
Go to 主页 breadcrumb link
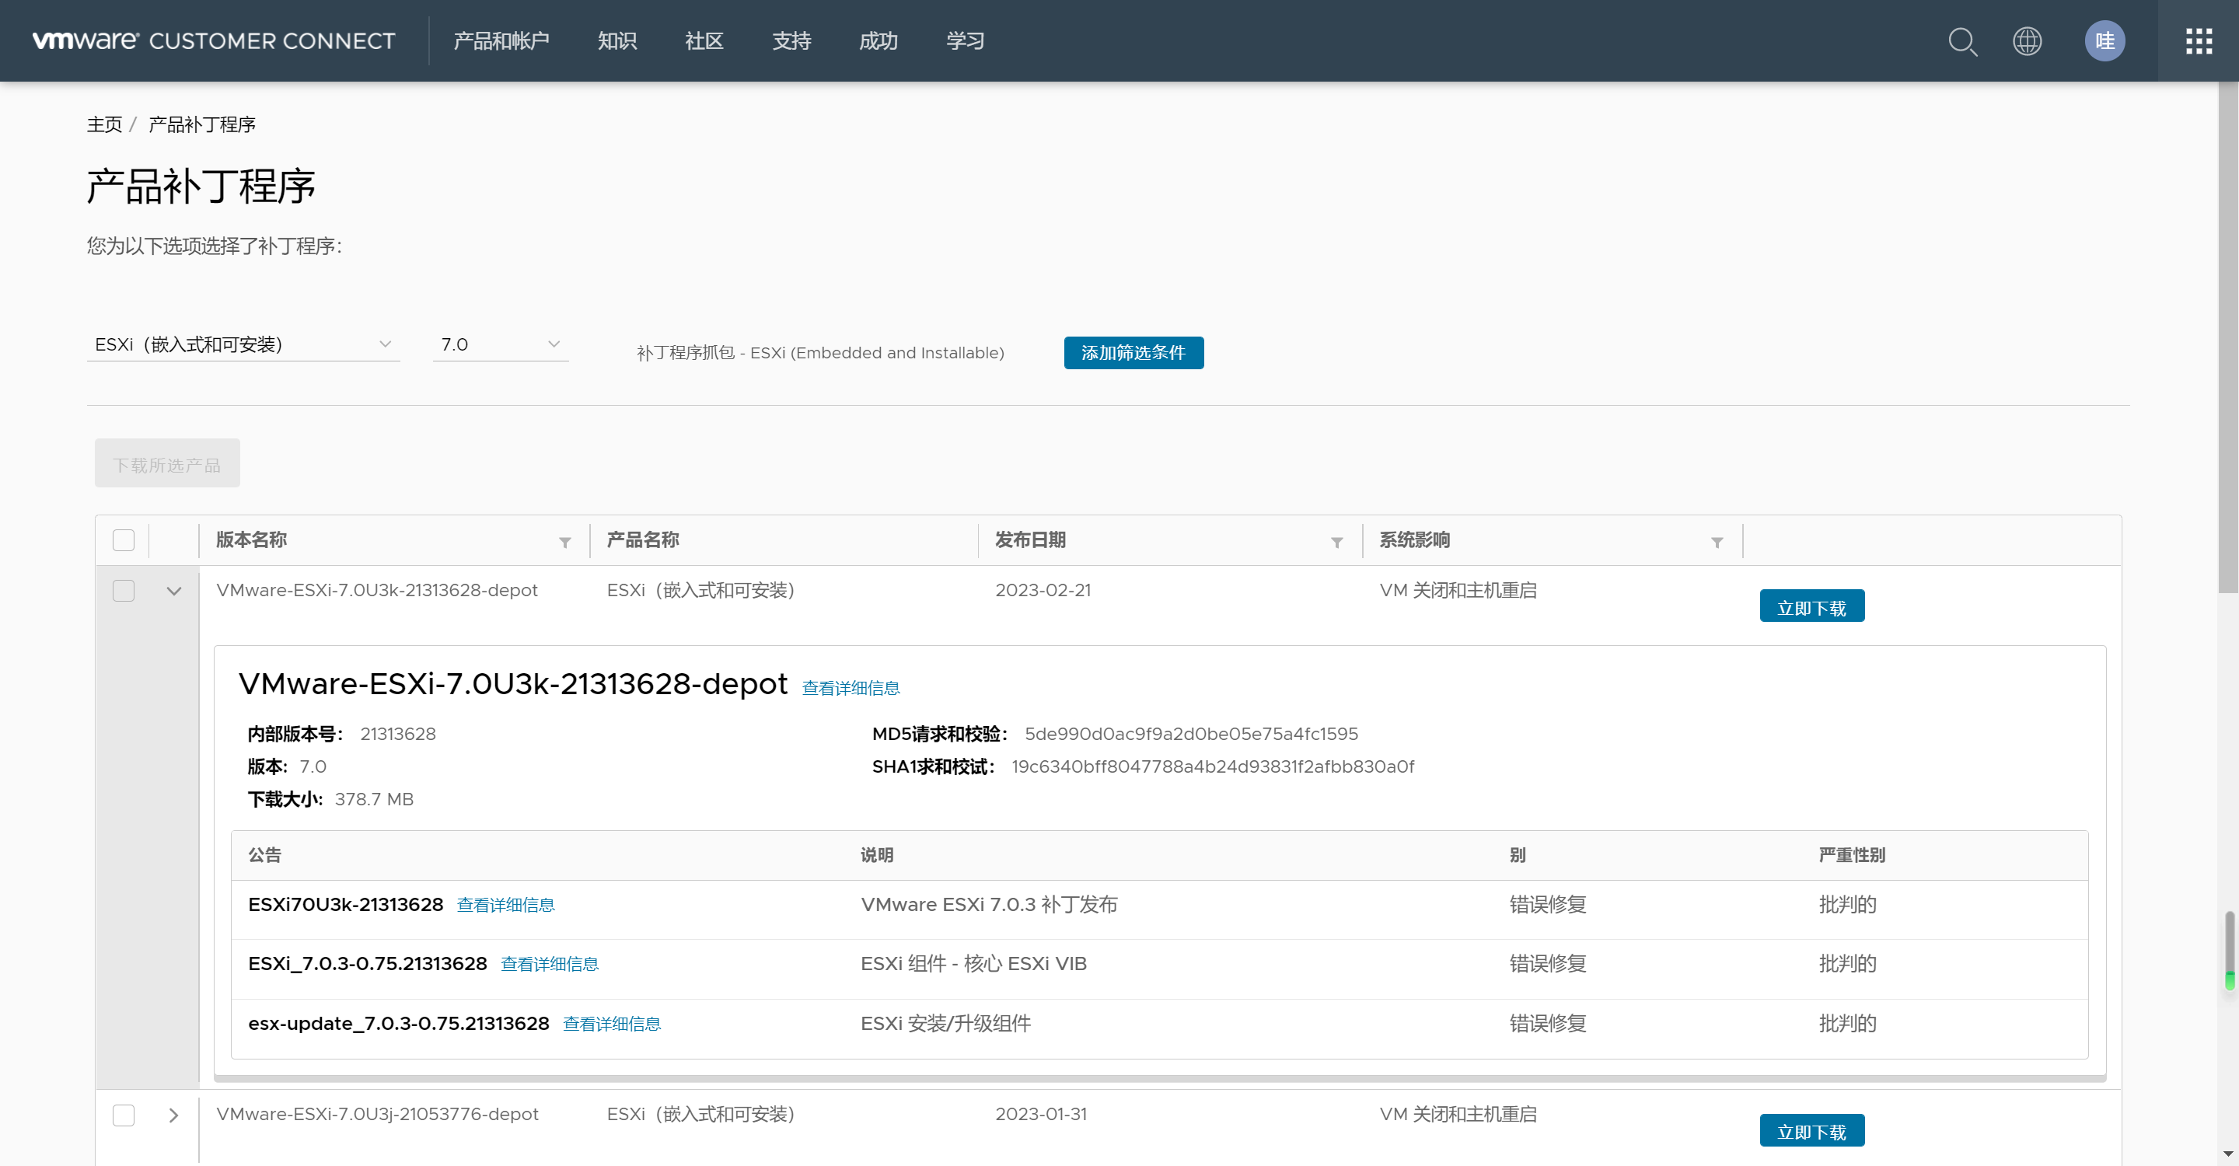coord(104,124)
